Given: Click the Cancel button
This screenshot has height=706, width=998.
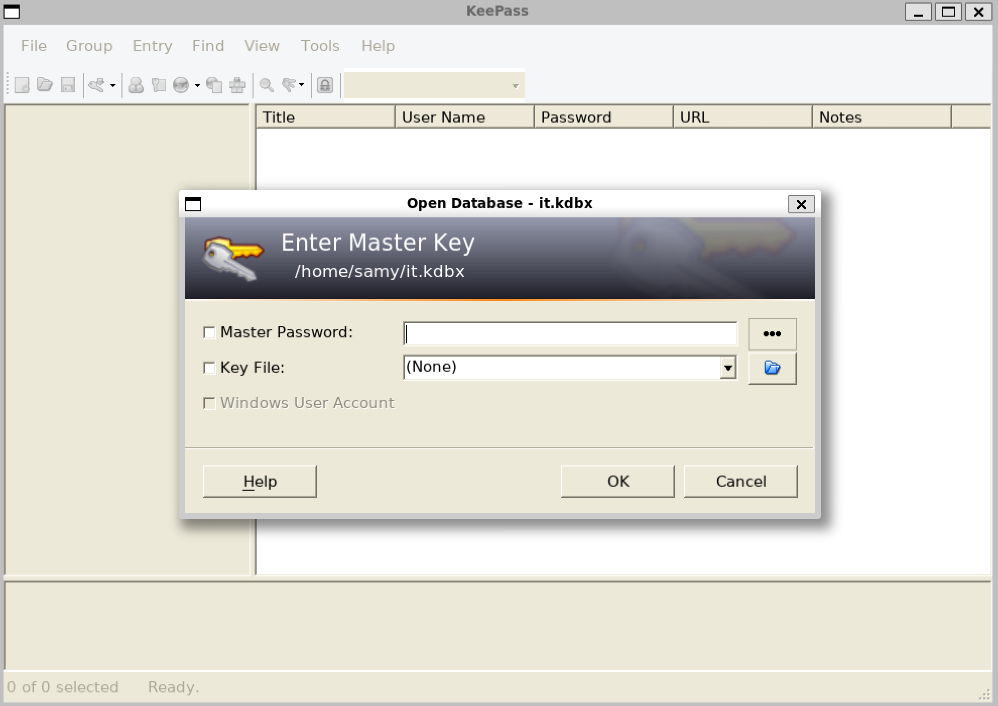Looking at the screenshot, I should coord(740,482).
